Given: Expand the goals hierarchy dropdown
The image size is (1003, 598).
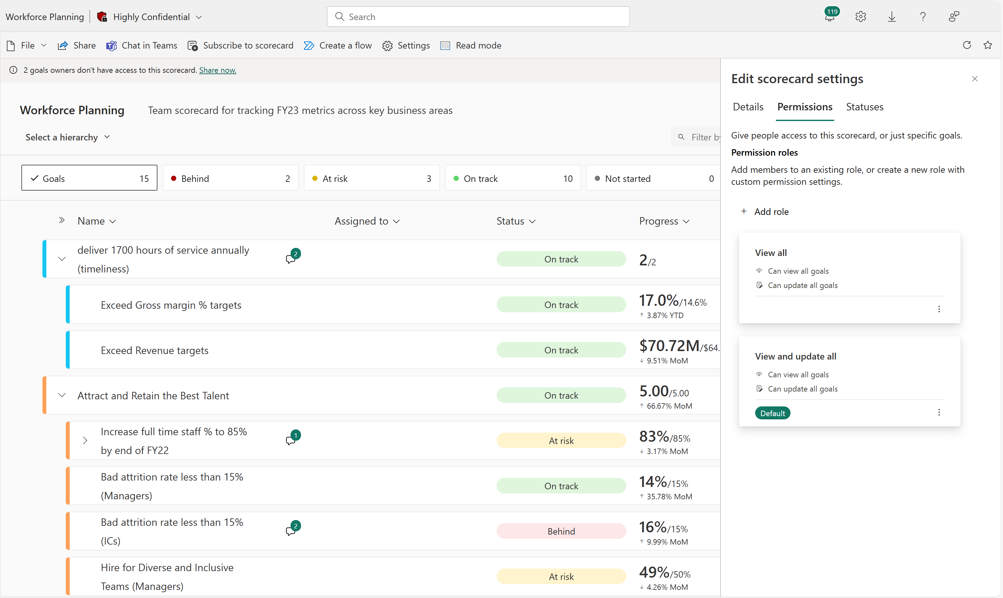Looking at the screenshot, I should click(66, 137).
